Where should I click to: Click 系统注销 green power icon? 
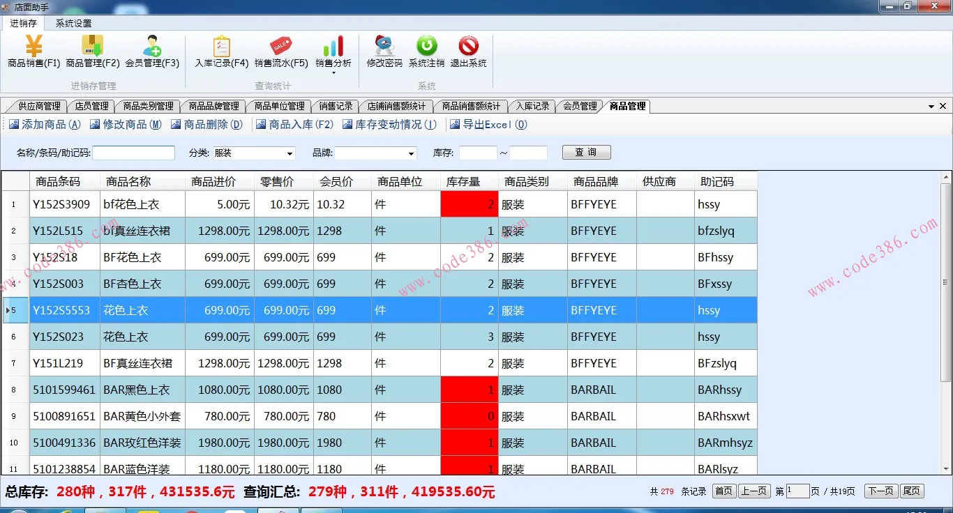[x=426, y=47]
